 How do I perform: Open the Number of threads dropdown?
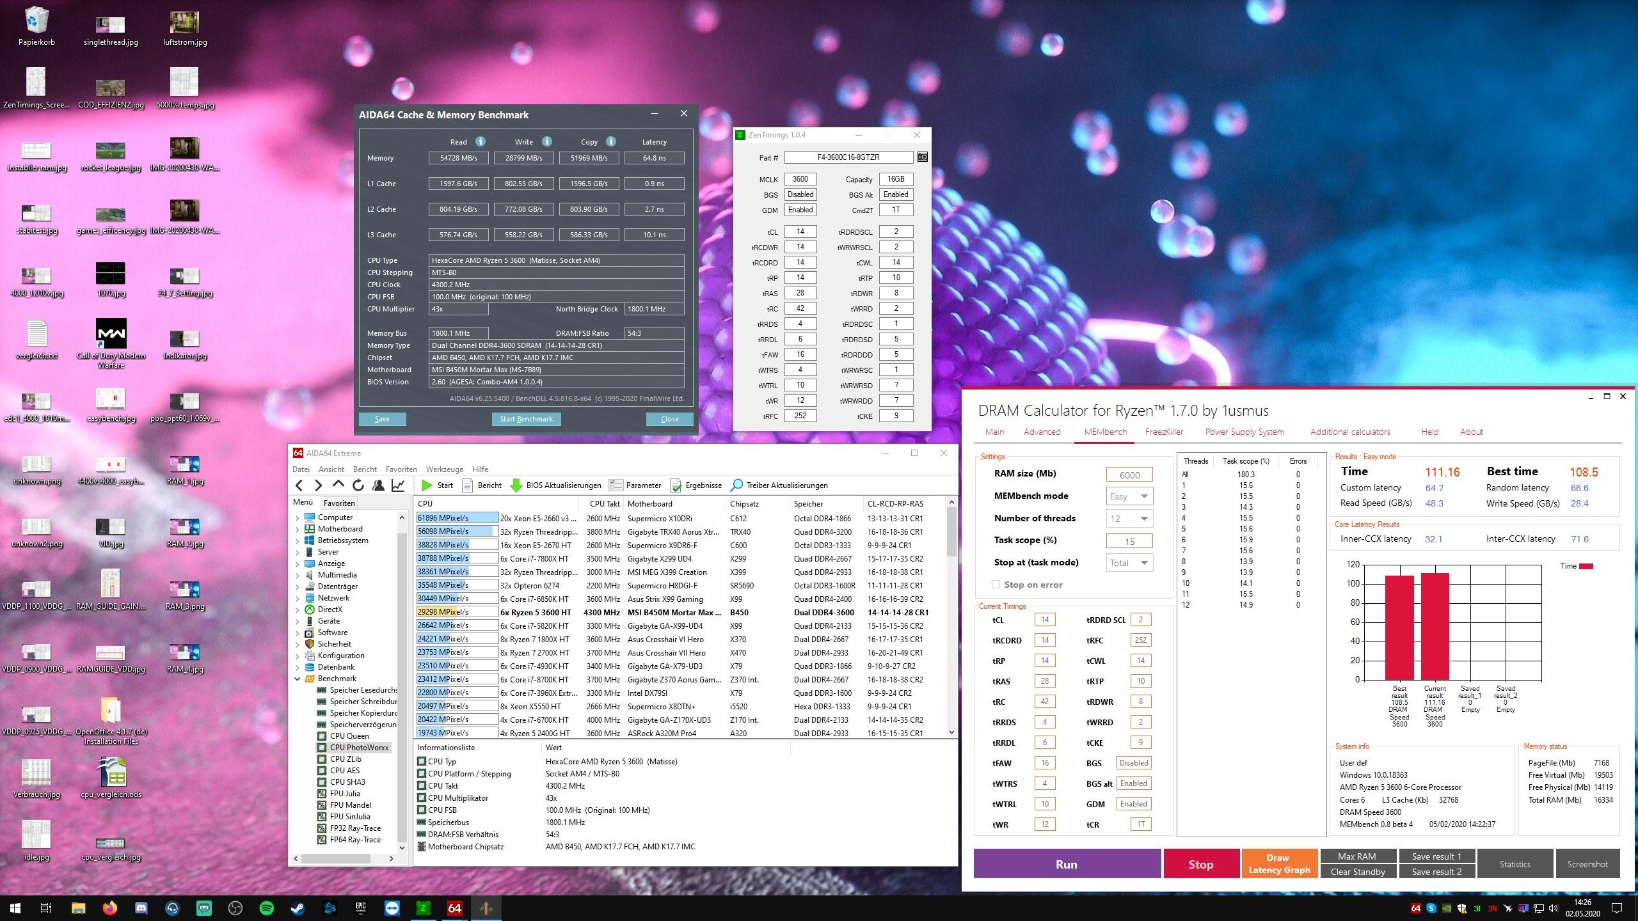coord(1129,519)
